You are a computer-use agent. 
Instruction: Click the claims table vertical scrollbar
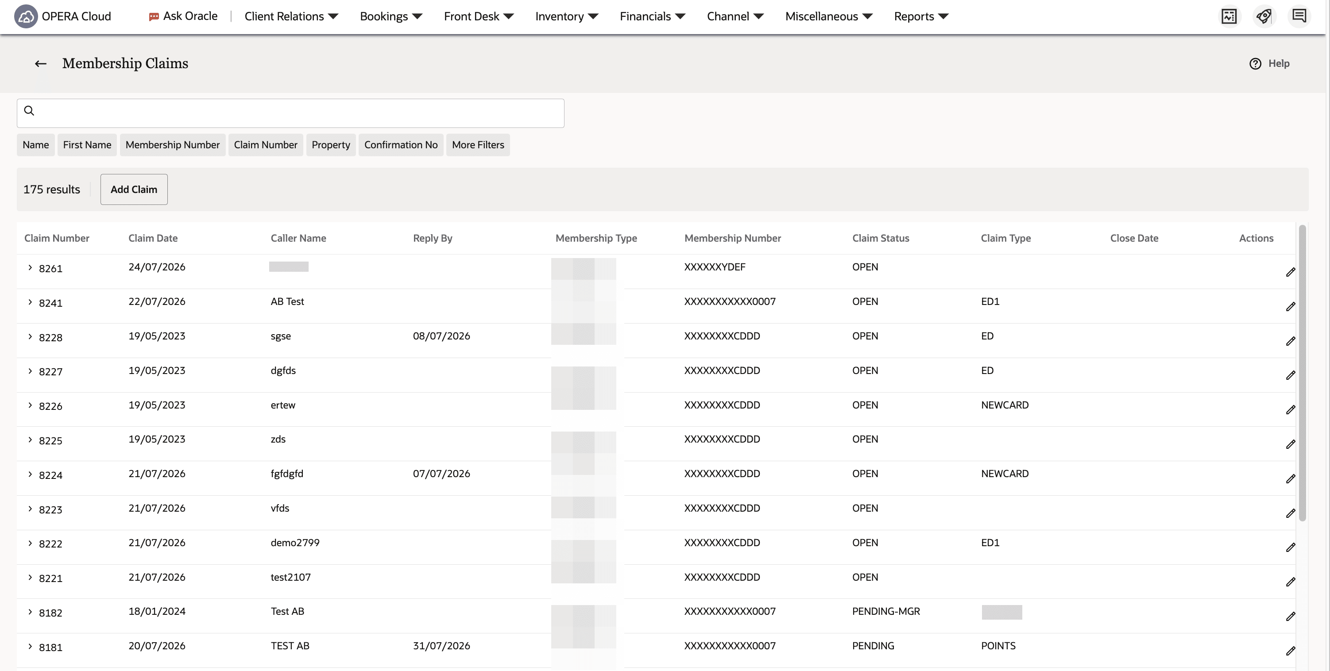[x=1302, y=373]
